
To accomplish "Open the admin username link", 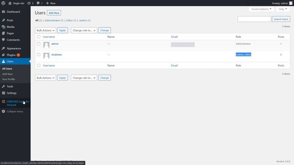I will pos(55,44).
